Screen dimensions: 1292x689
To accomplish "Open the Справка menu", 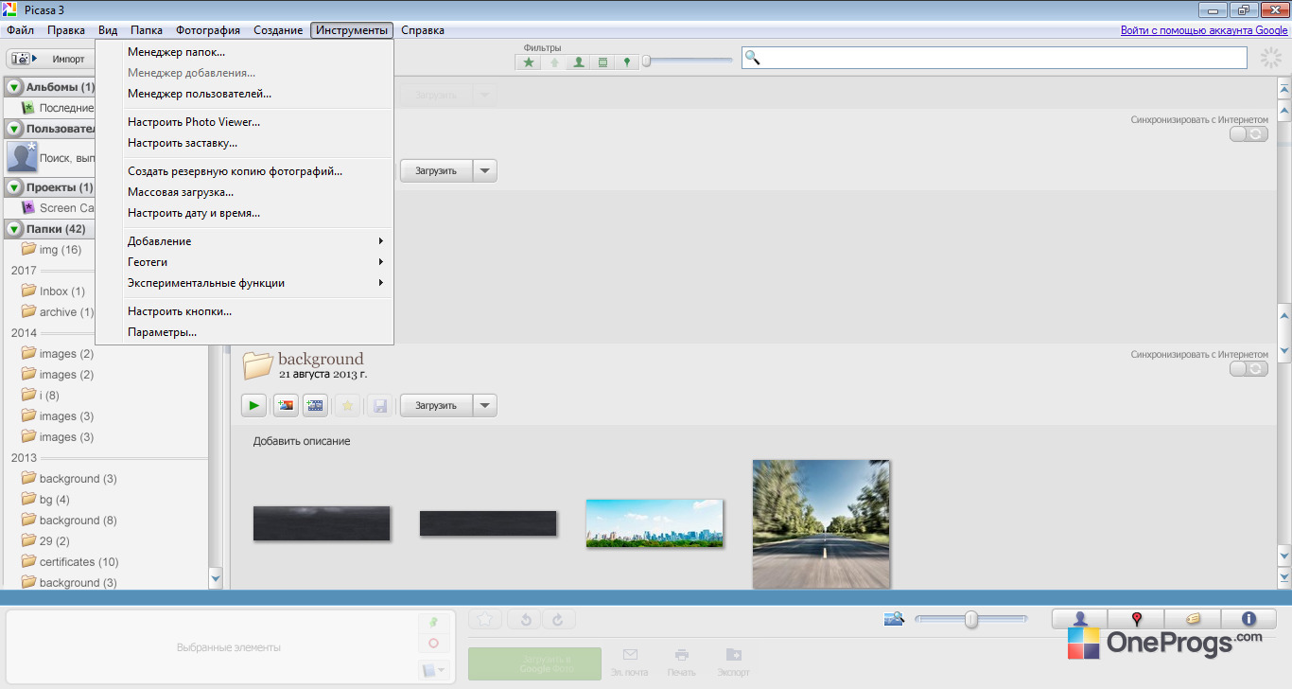I will pos(423,30).
